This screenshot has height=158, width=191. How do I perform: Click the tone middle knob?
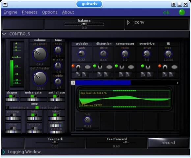click(58, 66)
